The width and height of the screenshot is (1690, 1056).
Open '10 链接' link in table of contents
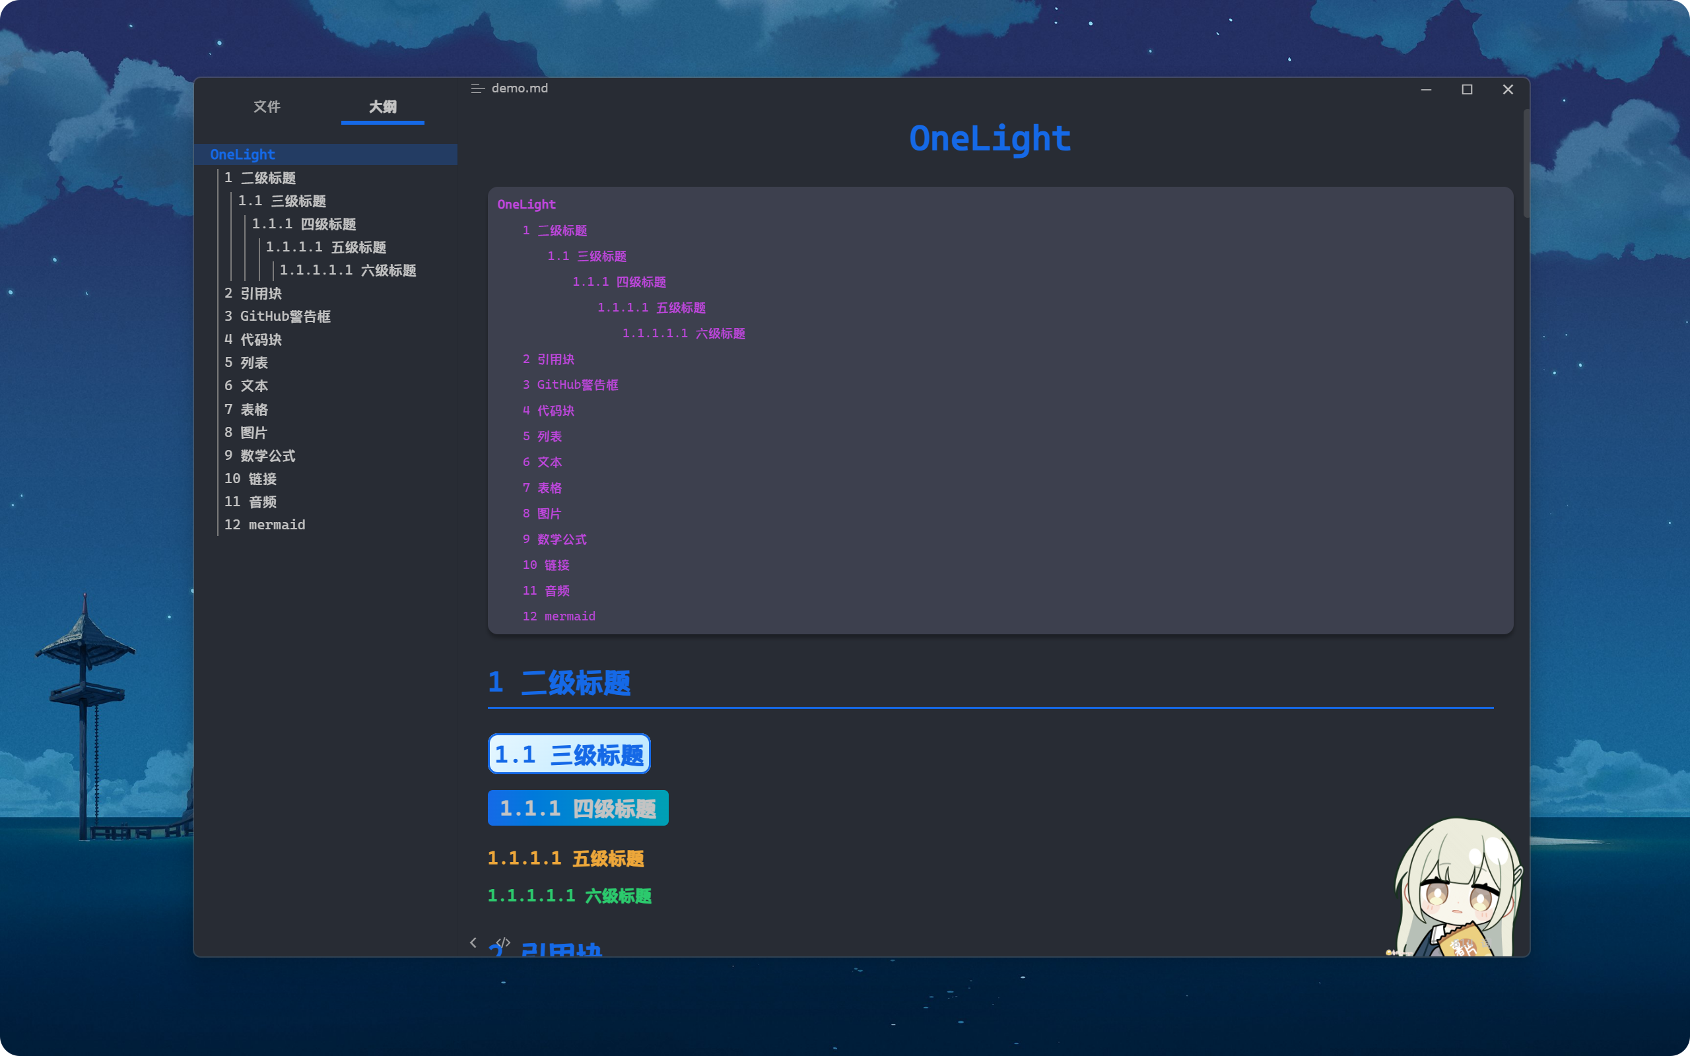point(546,565)
